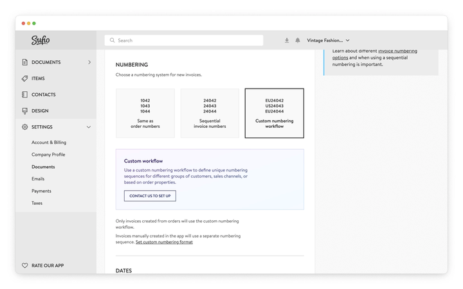Follow the 'invoice numbering options' link
The height and width of the screenshot is (289, 463).
tap(375, 54)
